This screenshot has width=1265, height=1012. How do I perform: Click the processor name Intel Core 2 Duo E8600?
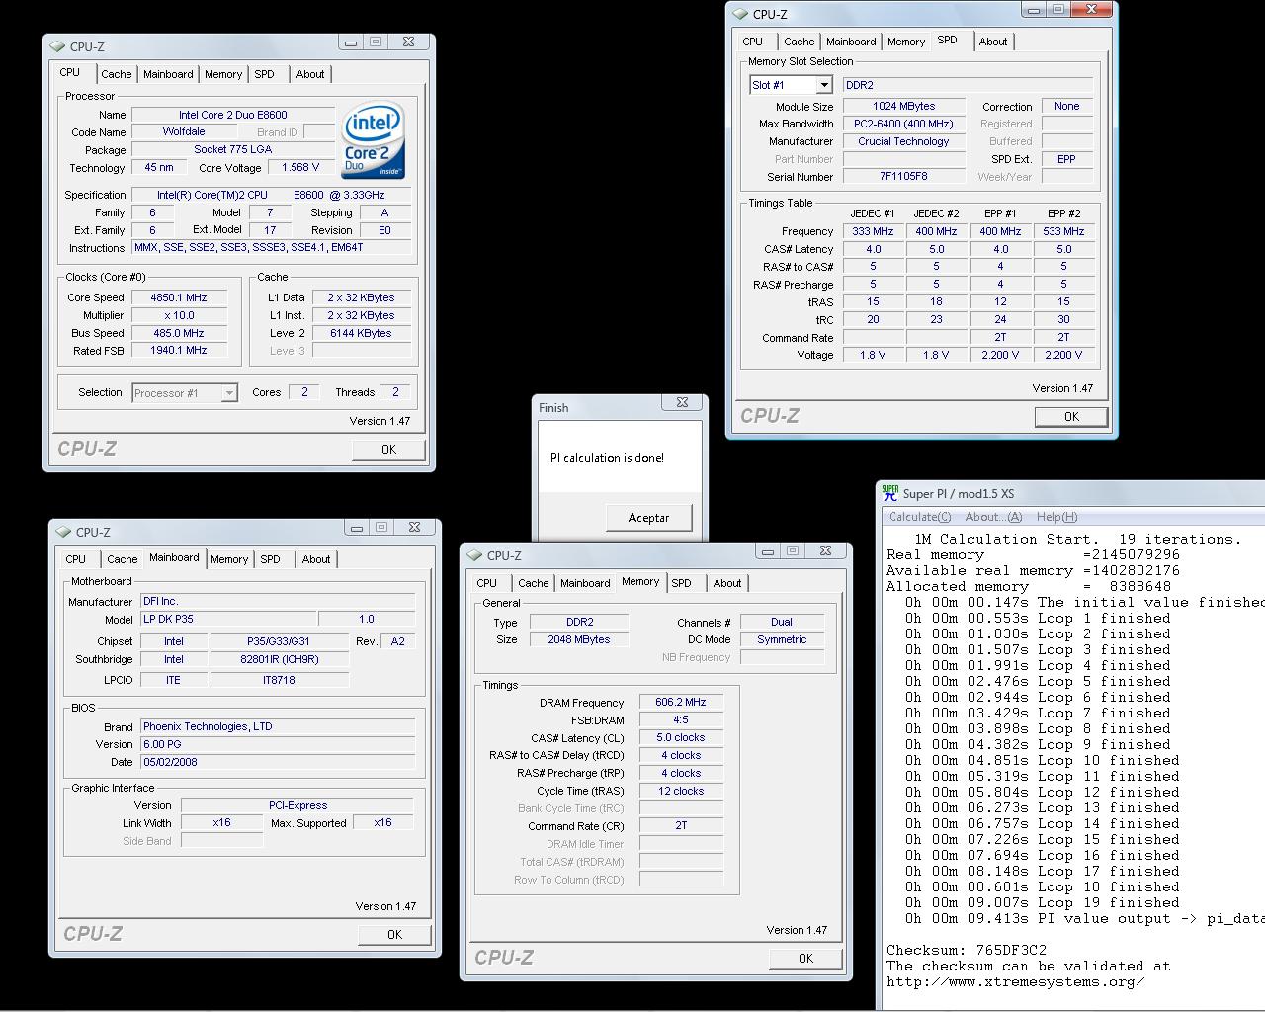[x=232, y=115]
